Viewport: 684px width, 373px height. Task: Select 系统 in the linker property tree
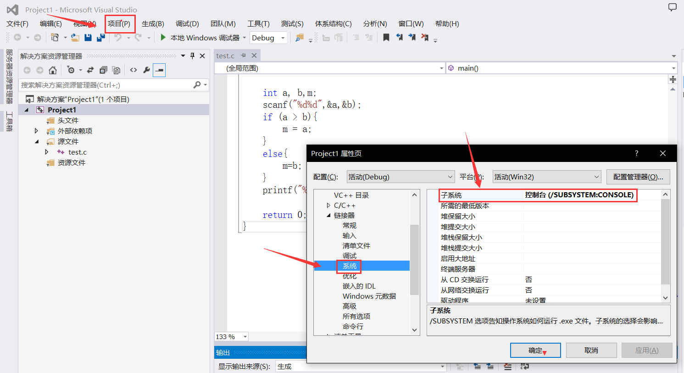pyautogui.click(x=350, y=266)
